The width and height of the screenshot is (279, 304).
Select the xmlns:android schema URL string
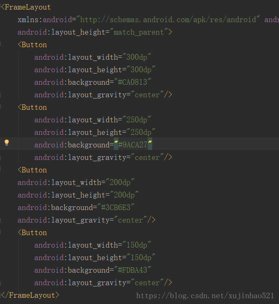[168, 20]
